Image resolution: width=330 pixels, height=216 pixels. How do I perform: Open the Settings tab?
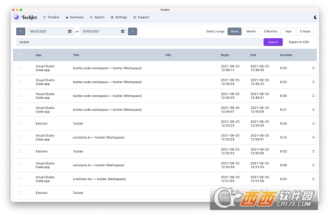point(119,17)
